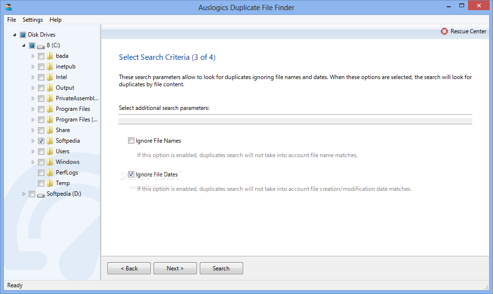The height and width of the screenshot is (294, 493).
Task: Expand the Windows folder
Action: coord(33,162)
